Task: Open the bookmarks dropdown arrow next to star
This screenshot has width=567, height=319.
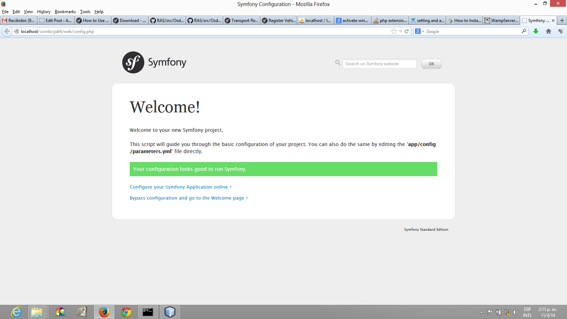Action: pyautogui.click(x=400, y=31)
